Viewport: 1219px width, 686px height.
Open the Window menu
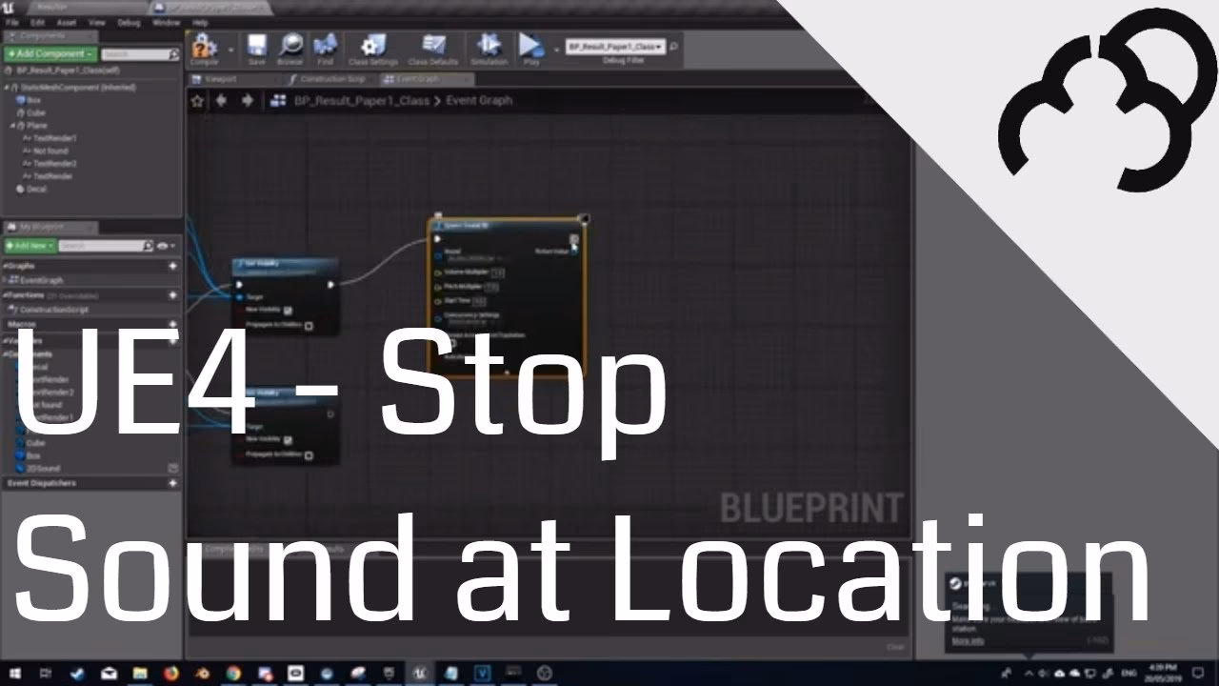point(166,22)
